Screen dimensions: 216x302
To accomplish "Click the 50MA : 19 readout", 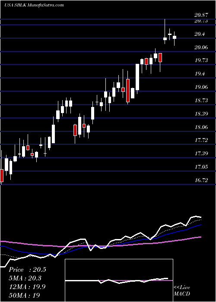I will point(25,296).
